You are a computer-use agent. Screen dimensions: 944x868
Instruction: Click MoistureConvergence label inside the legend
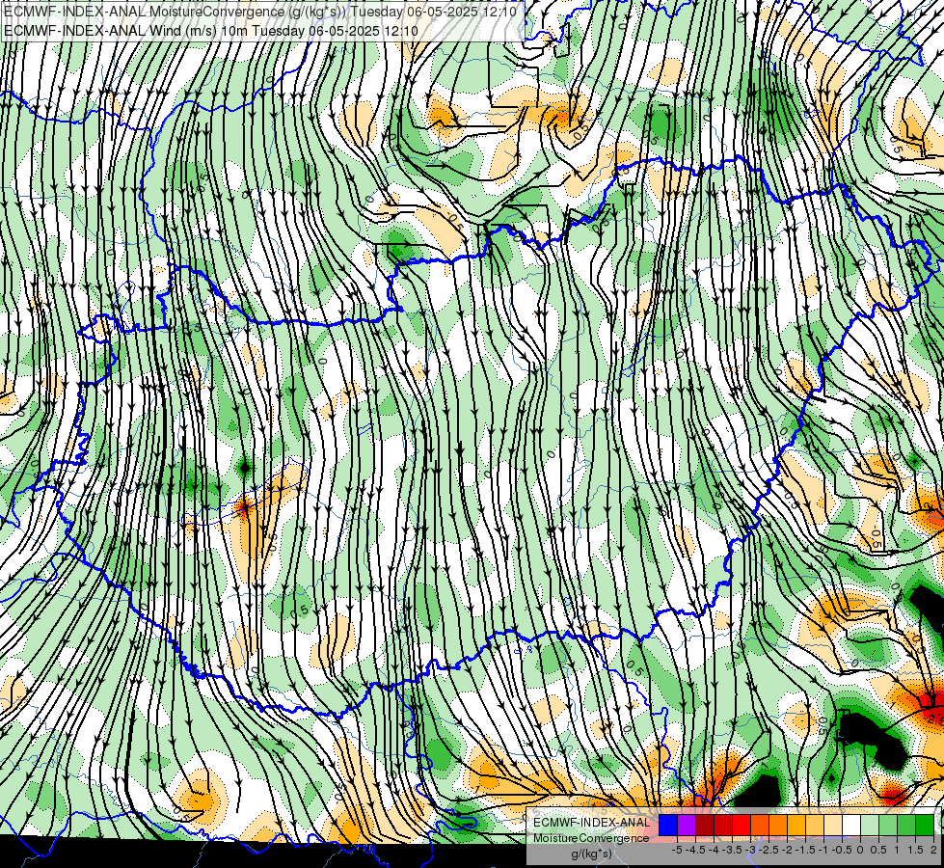pos(591,838)
